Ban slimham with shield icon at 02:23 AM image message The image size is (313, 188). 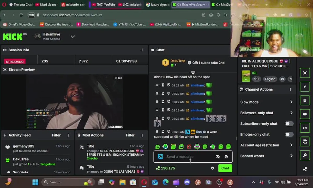tap(169, 119)
